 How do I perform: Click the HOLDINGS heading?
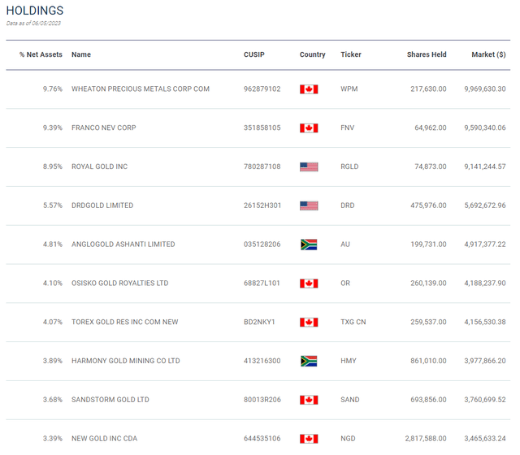(35, 11)
